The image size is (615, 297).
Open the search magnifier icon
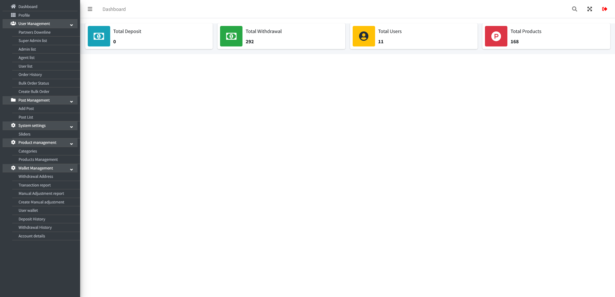click(x=575, y=9)
